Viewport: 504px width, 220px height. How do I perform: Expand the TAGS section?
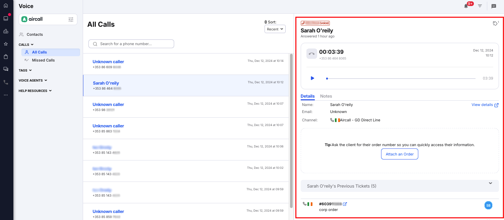tap(25, 71)
